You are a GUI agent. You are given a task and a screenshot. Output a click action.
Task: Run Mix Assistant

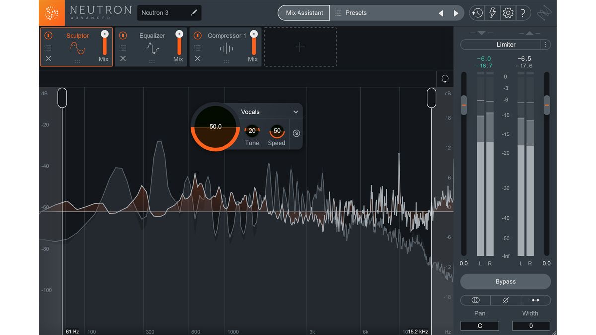303,13
